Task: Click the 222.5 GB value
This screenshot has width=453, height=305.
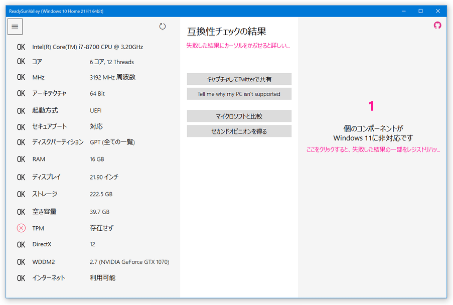Action: (x=101, y=194)
